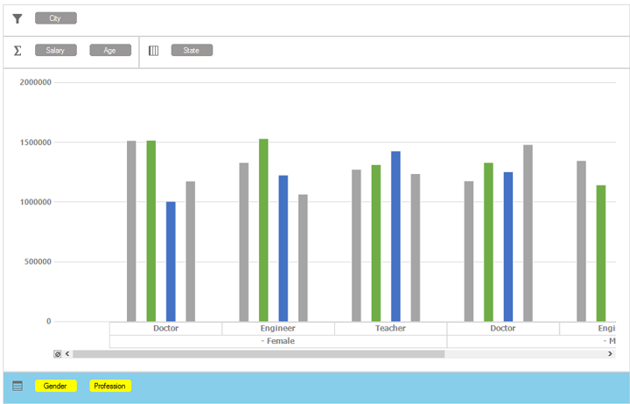Click the scrollbar left arrow

67,354
